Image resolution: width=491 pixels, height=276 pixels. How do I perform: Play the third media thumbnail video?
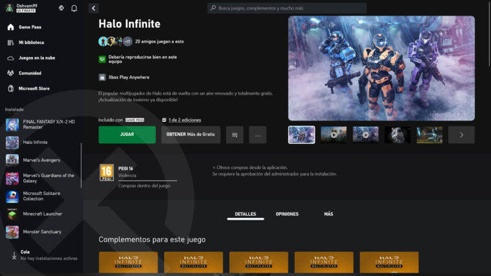[x=365, y=135]
